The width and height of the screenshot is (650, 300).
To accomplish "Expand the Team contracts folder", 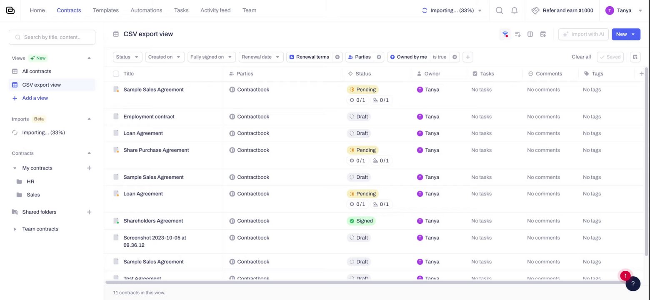I will pyautogui.click(x=15, y=229).
